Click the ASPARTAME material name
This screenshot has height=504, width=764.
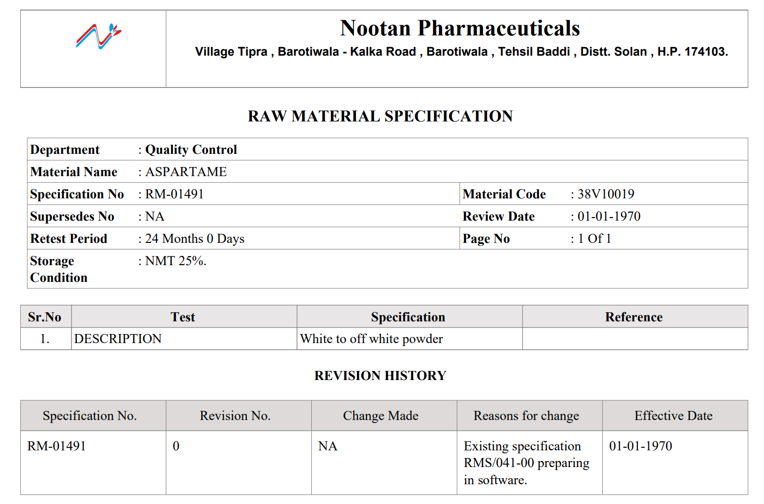click(186, 172)
